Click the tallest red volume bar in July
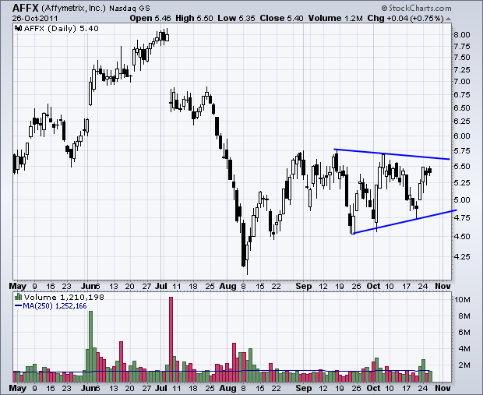 coord(171,339)
